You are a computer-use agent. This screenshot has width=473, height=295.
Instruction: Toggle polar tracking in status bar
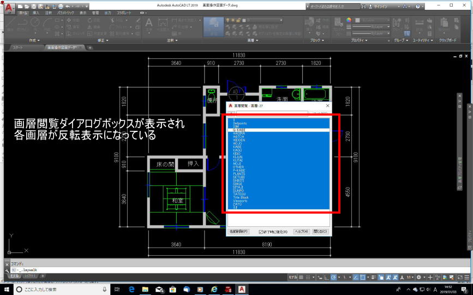click(x=334, y=277)
